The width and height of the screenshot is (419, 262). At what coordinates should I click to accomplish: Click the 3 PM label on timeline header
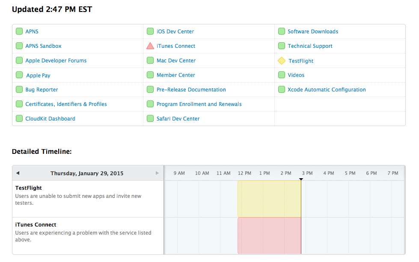(307, 173)
